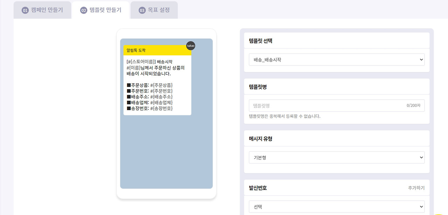448x215 pixels.
Task: Click the 03 step number badge
Action: pyautogui.click(x=142, y=10)
